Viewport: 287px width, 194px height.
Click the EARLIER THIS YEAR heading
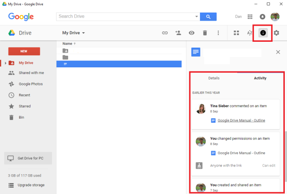click(206, 93)
